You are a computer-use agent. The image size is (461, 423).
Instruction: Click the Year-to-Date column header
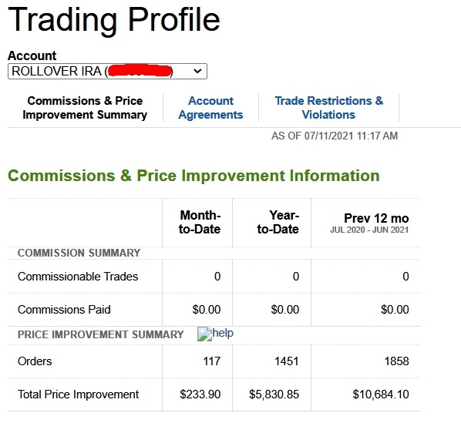(278, 222)
